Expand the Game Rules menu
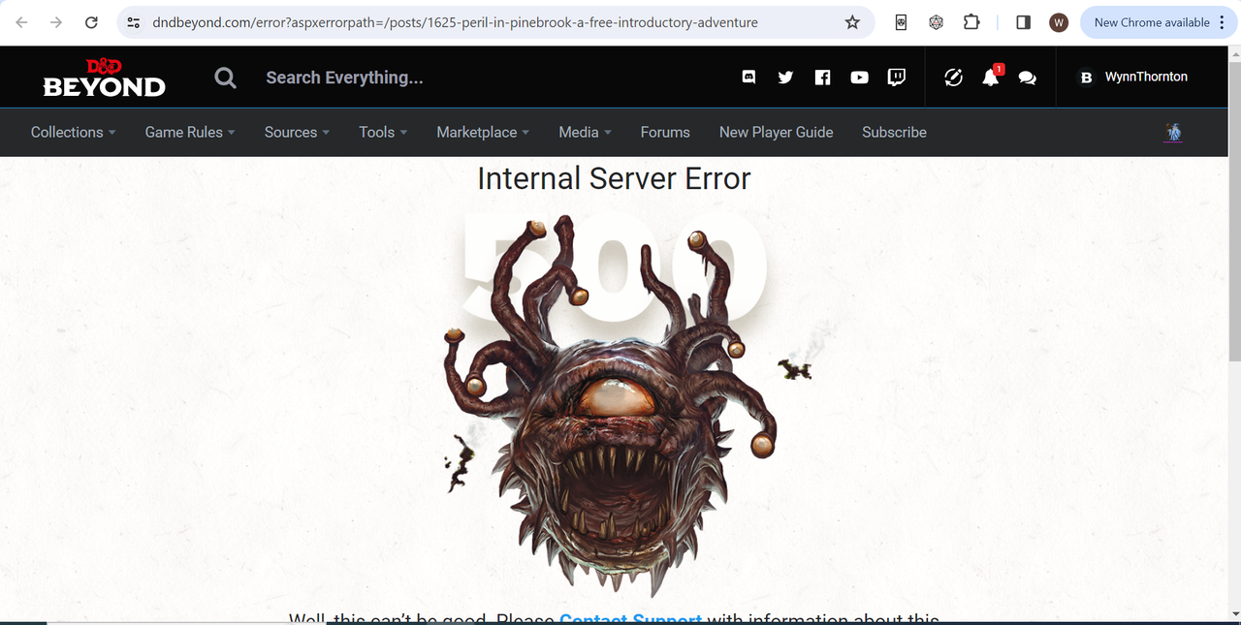 190,132
